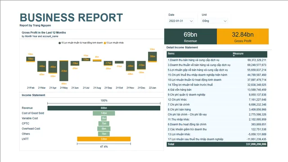Click the 100% label above the funnel
Viewport: 288px width, 162px height.
[104, 101]
